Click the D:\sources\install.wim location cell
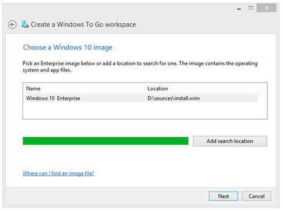The width and height of the screenshot is (283, 210). (174, 98)
